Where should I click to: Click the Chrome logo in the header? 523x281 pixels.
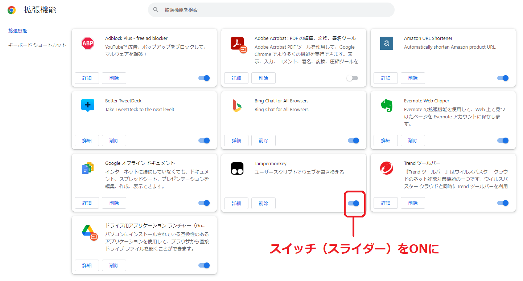point(11,10)
